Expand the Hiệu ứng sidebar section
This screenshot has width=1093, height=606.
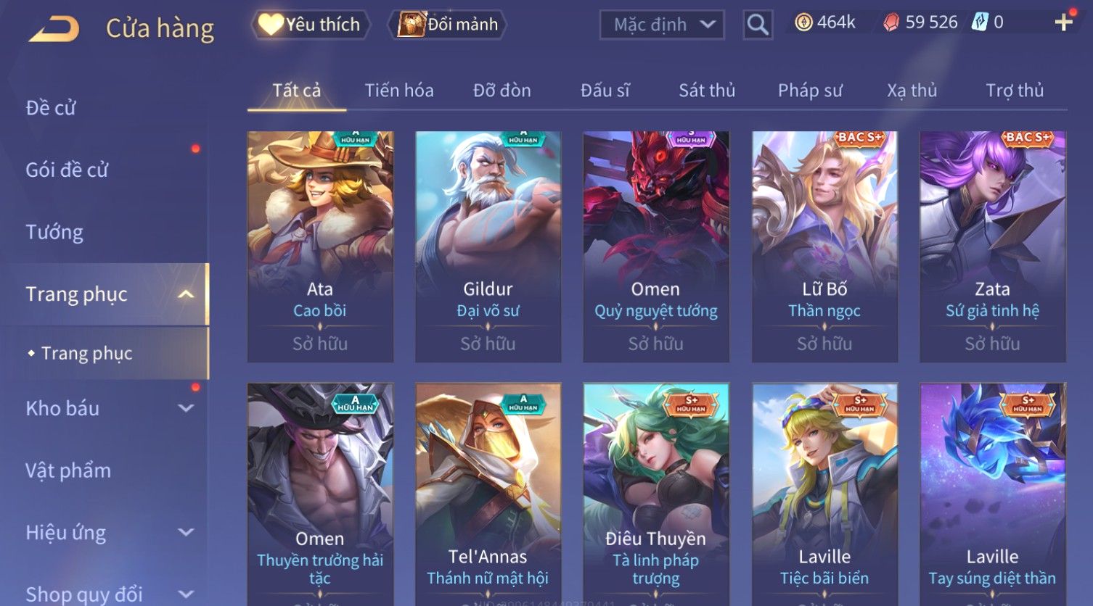pyautogui.click(x=186, y=532)
